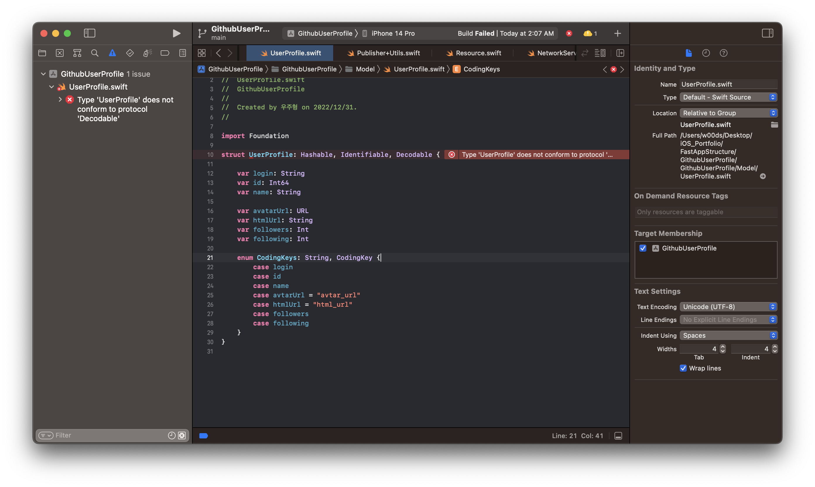The image size is (815, 487).
Task: Open the related items grid icon
Action: [201, 53]
